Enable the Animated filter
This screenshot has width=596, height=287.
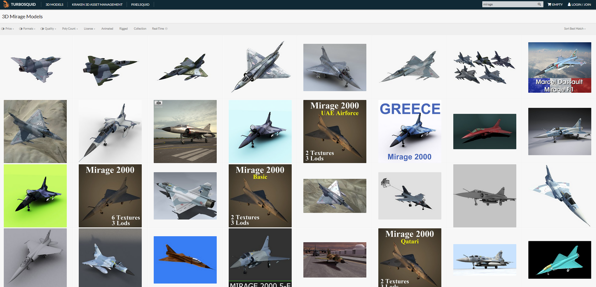click(x=107, y=29)
